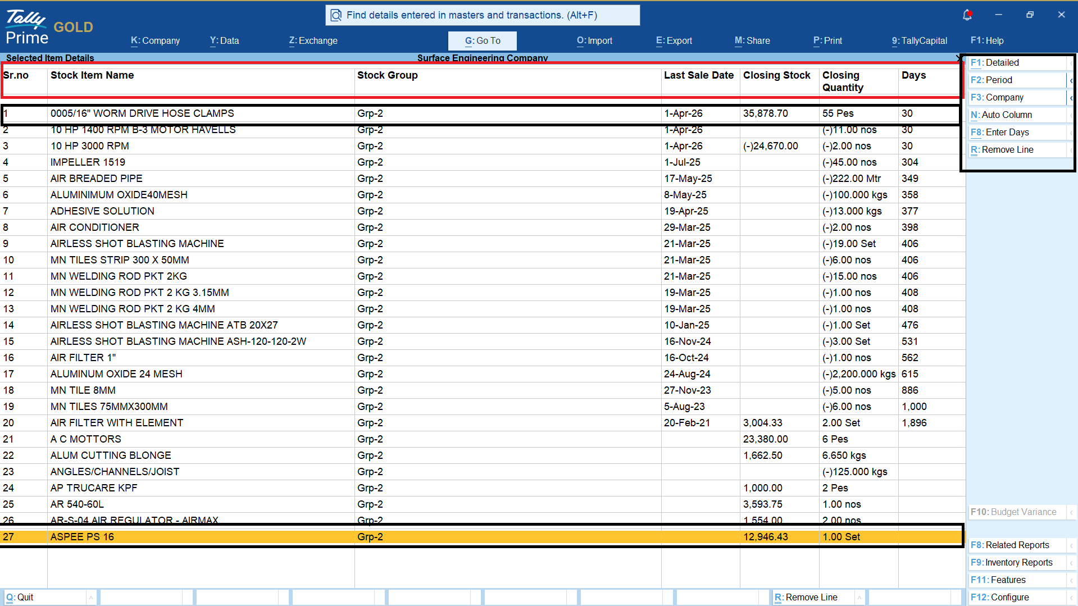
Task: Click the search icon in Find box
Action: point(336,15)
